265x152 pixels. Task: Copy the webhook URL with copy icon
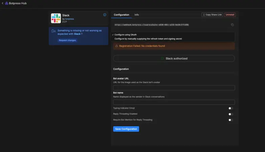[232, 25]
